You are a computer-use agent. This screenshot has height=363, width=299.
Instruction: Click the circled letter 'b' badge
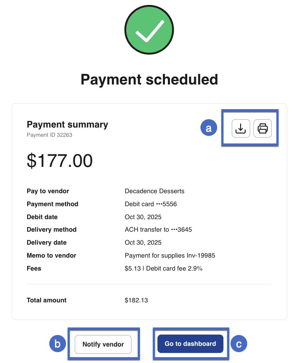(x=58, y=344)
